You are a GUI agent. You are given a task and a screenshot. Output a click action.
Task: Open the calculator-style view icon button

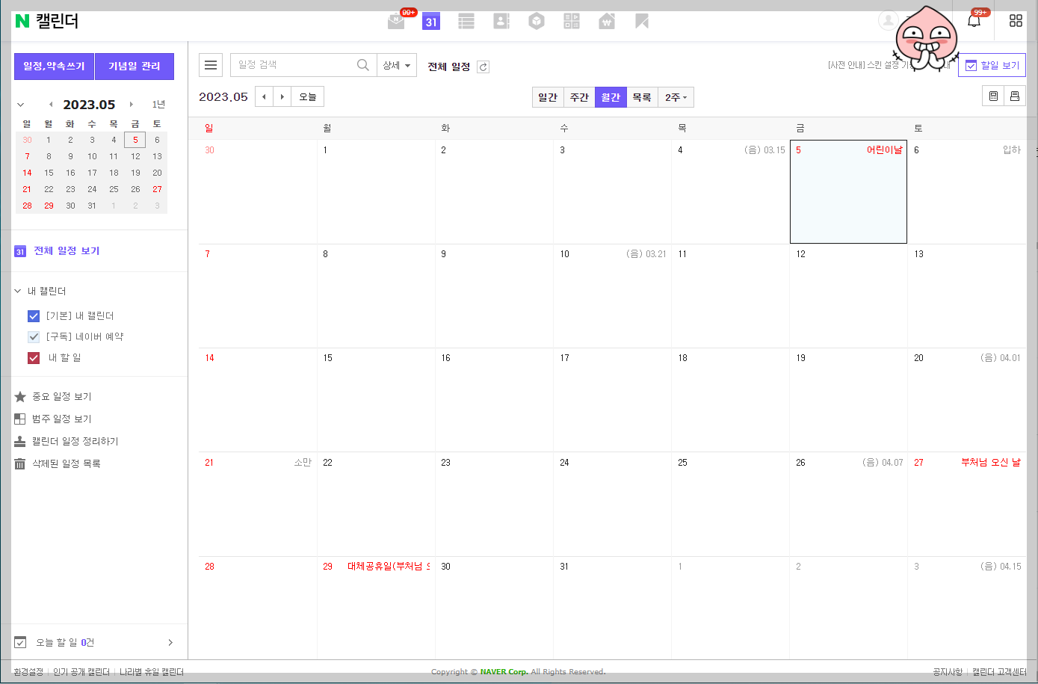click(993, 96)
